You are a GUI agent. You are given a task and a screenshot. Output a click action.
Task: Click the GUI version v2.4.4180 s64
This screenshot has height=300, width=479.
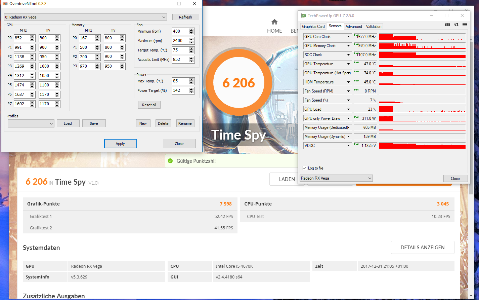coord(229,277)
